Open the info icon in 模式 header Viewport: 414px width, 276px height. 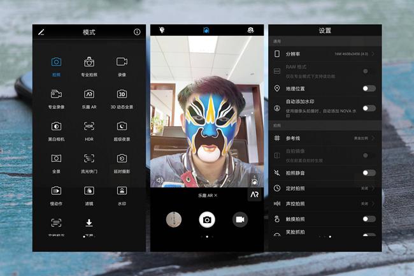(x=137, y=32)
